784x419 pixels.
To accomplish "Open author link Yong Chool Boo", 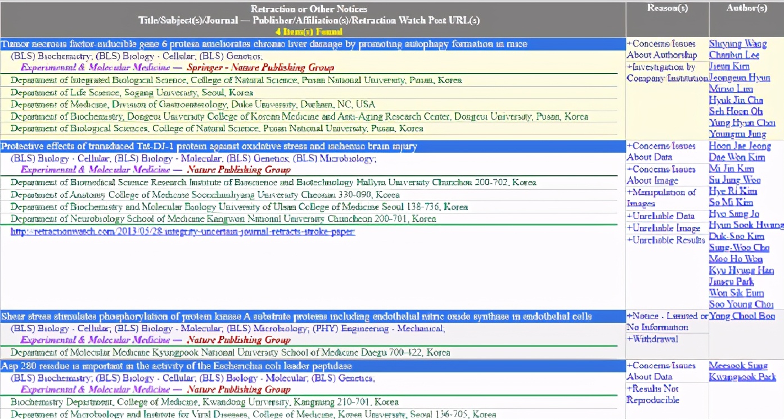I will coord(742,316).
